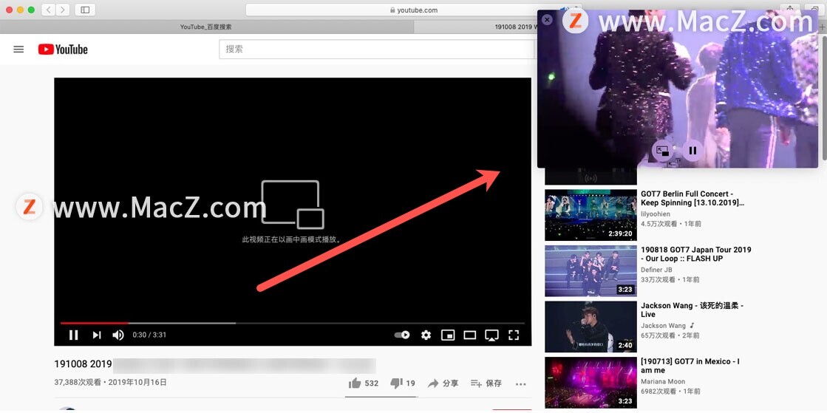827x413 pixels.
Task: Open the YouTube hamburger guide menu
Action: [18, 50]
